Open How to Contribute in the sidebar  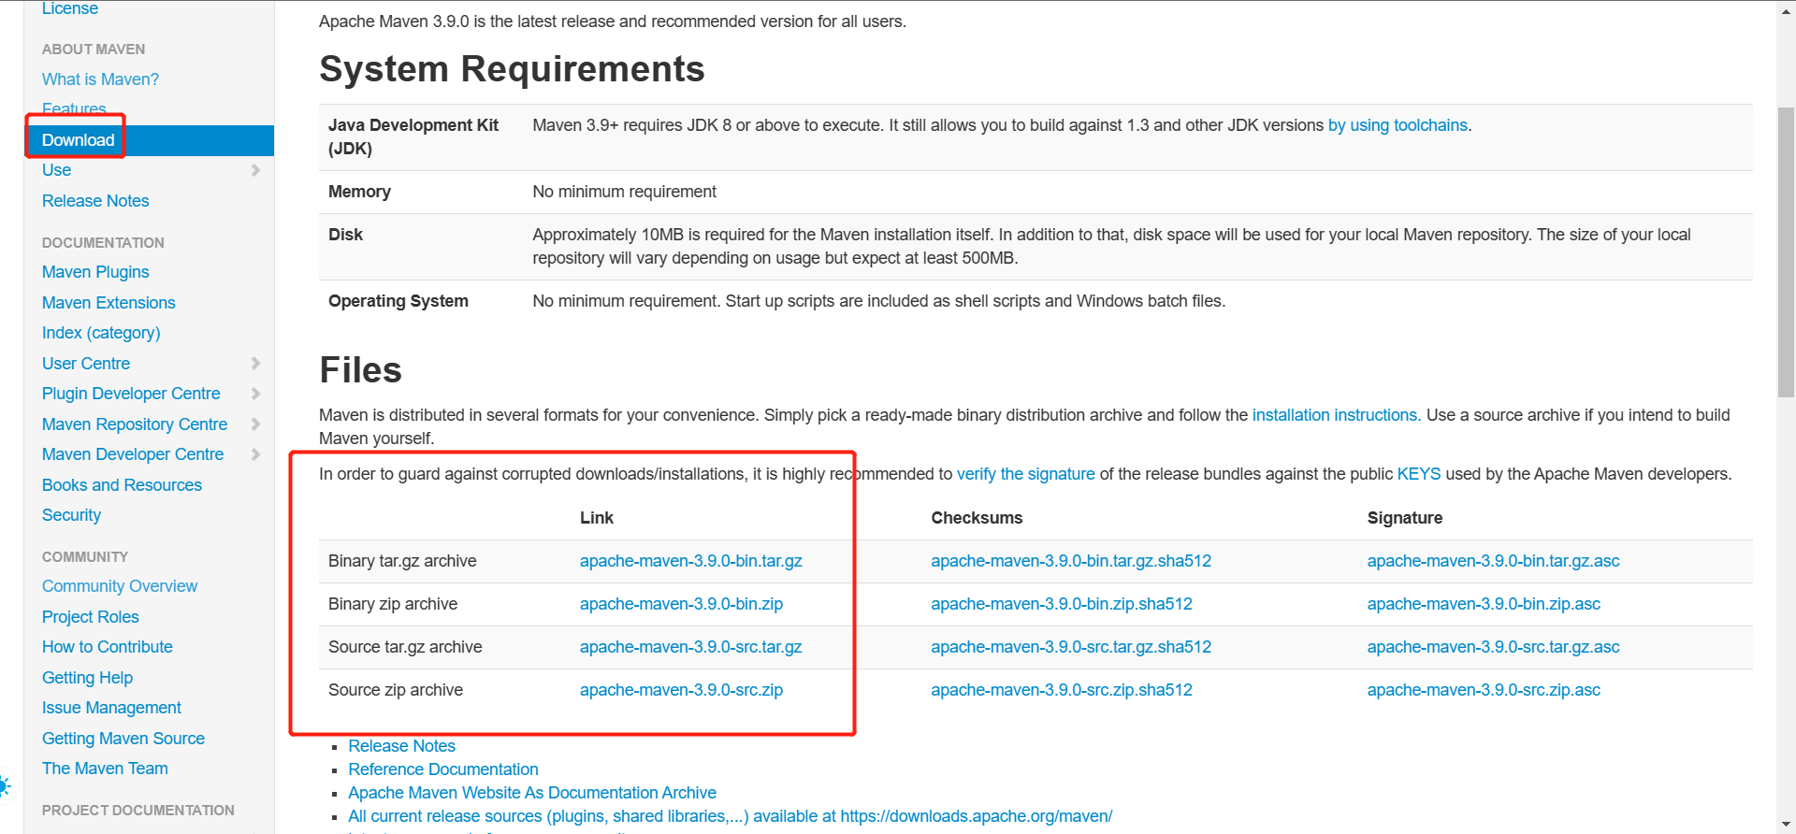pos(108,647)
